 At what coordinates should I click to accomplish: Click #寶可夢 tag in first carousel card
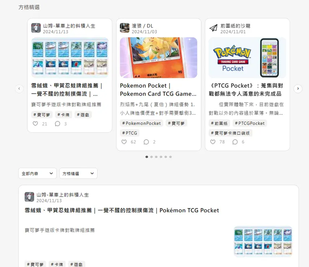click(x=42, y=114)
